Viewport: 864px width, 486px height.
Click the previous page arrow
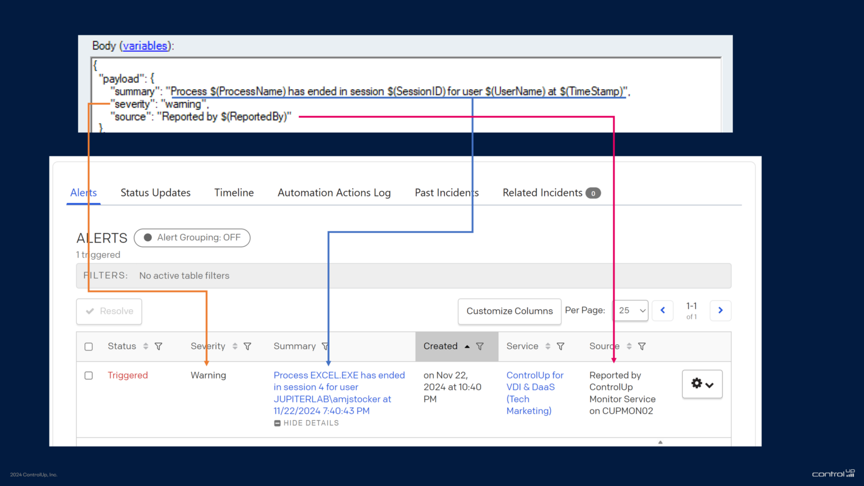tap(663, 310)
